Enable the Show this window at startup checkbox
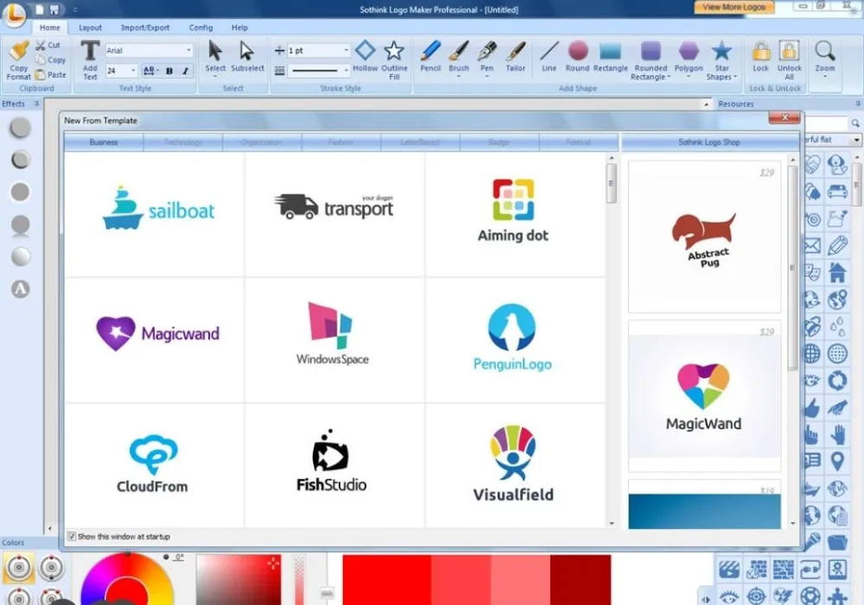The height and width of the screenshot is (605, 864). [72, 536]
